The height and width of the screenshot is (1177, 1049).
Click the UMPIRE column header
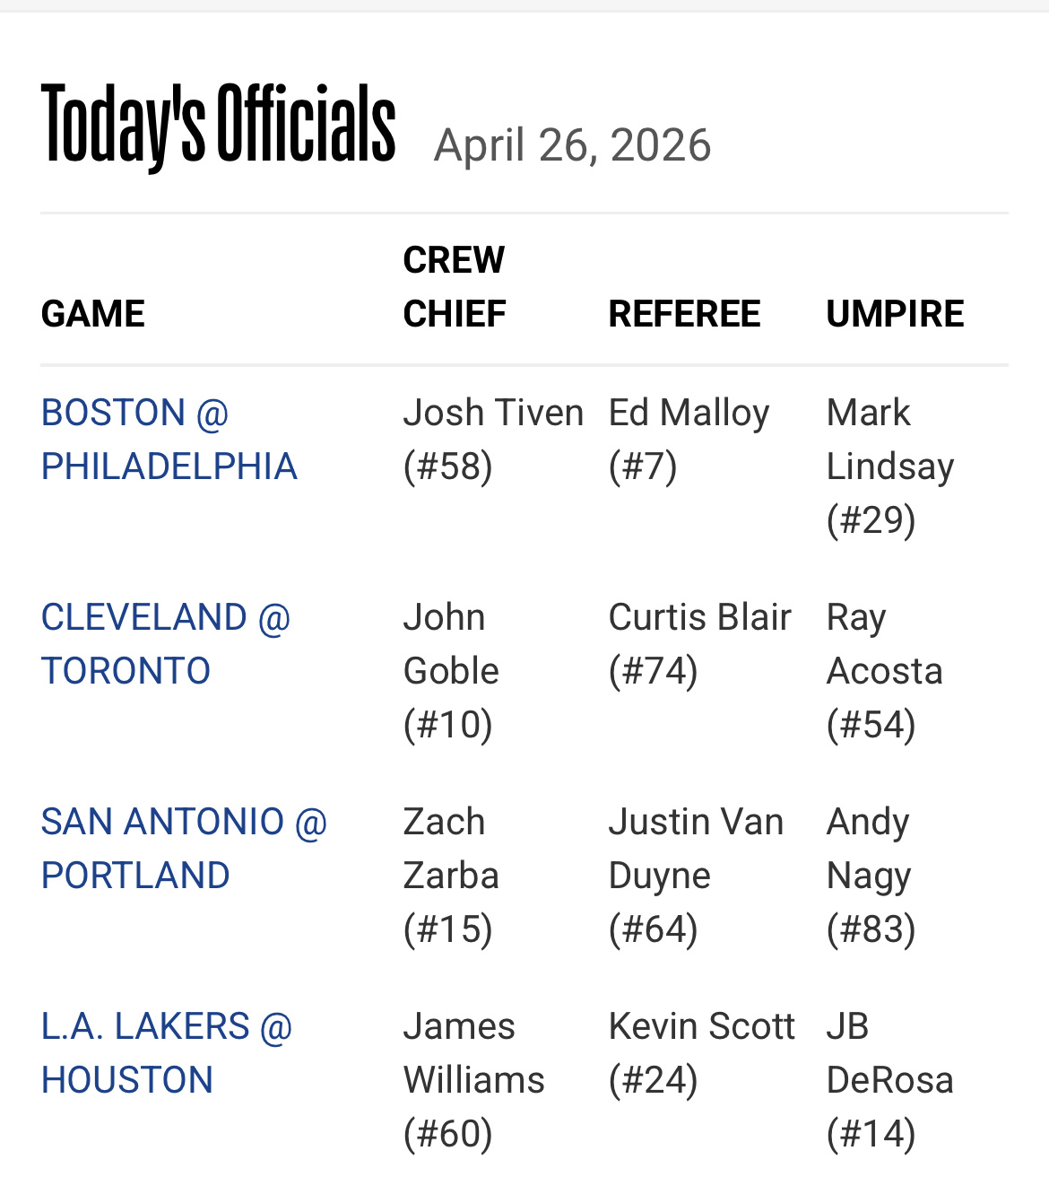(895, 314)
